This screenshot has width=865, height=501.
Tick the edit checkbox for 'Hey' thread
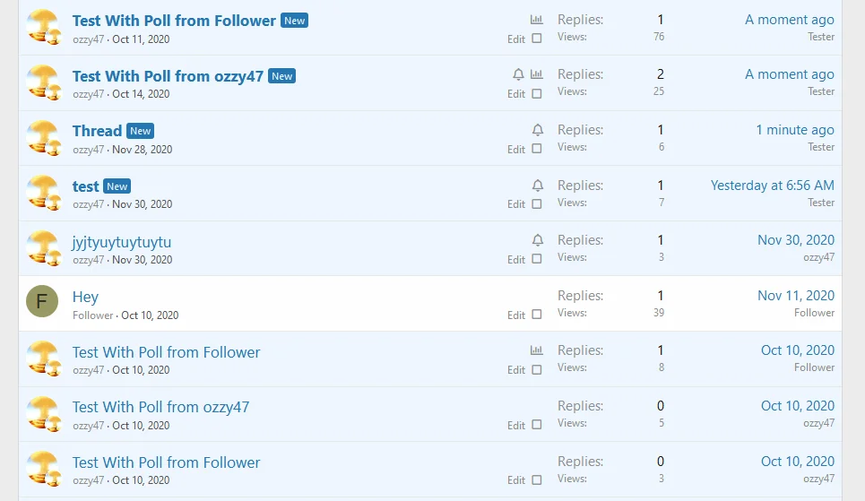tap(537, 315)
